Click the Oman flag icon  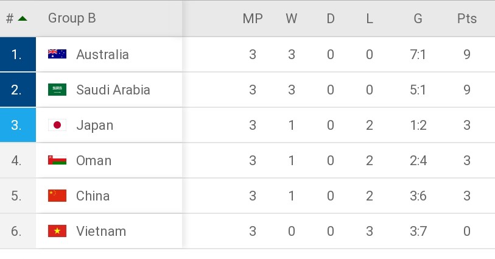[x=57, y=160]
